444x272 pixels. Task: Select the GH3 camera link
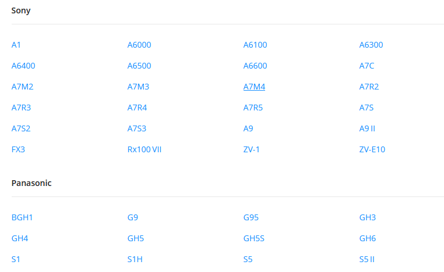tap(368, 217)
